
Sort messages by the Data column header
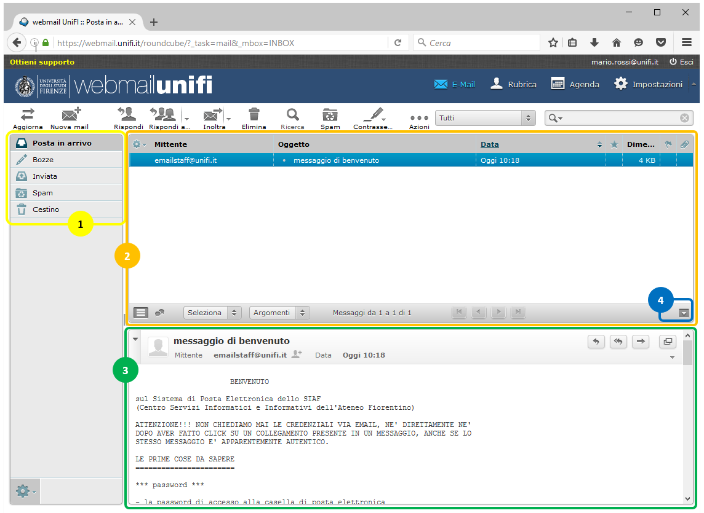489,144
